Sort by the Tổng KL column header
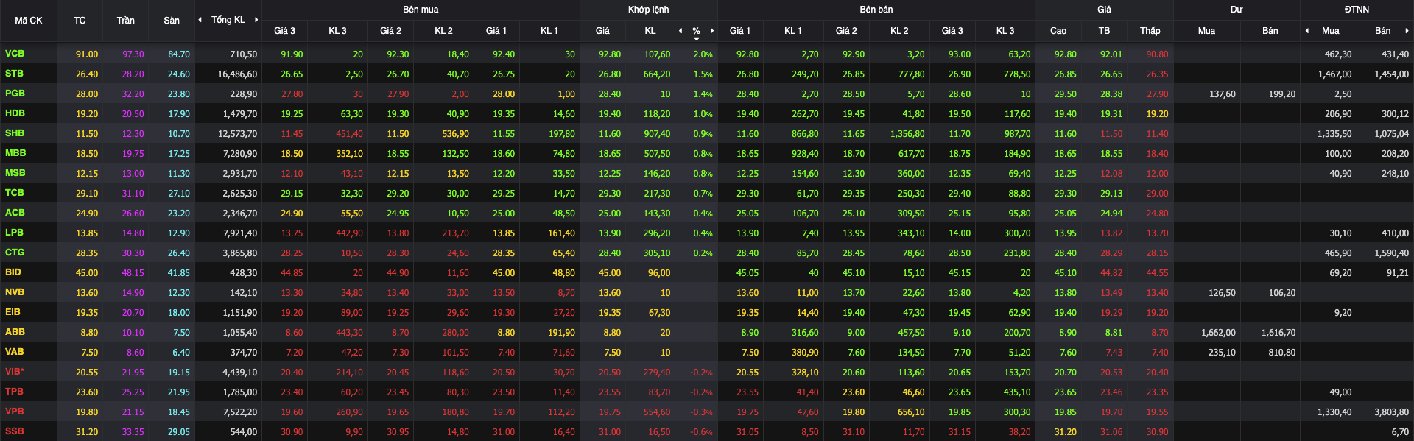 point(228,20)
